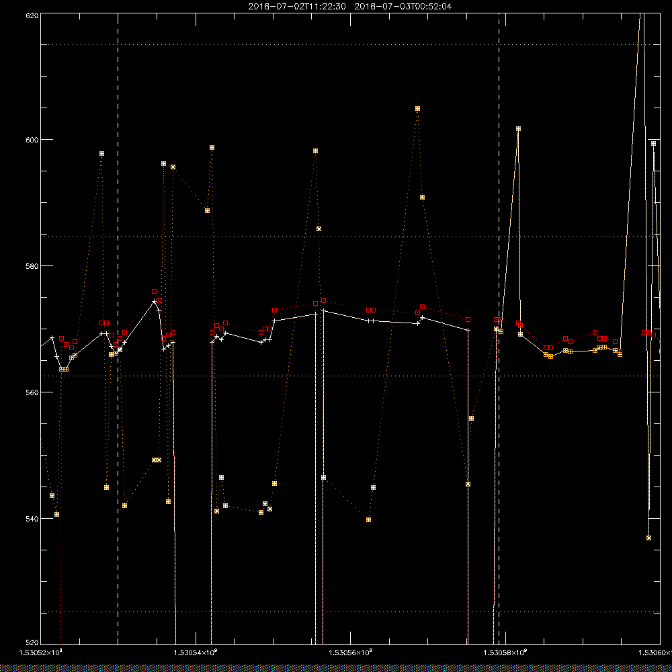Click the dashed vertical marker near 1.53058×10⁹
Viewport: 672px width, 672px height.
point(499,328)
